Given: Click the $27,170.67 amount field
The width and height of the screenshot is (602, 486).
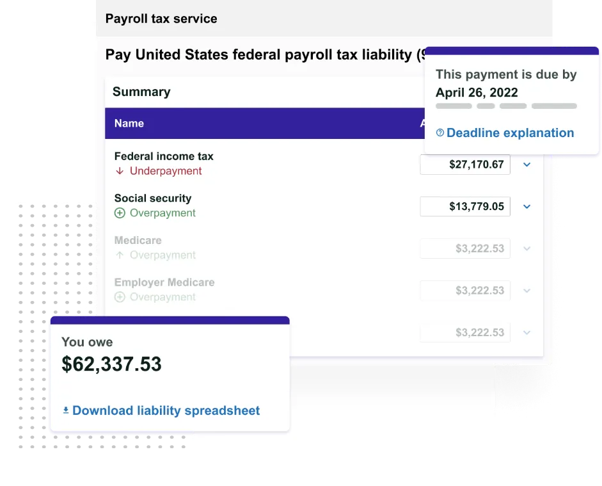Looking at the screenshot, I should [464, 165].
